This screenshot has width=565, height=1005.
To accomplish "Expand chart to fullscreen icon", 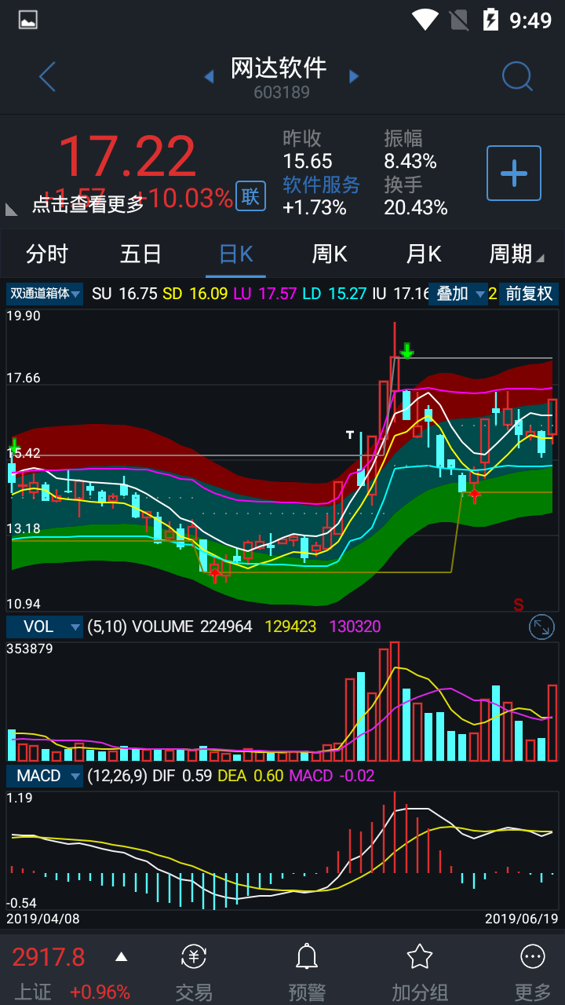I will click(x=541, y=627).
